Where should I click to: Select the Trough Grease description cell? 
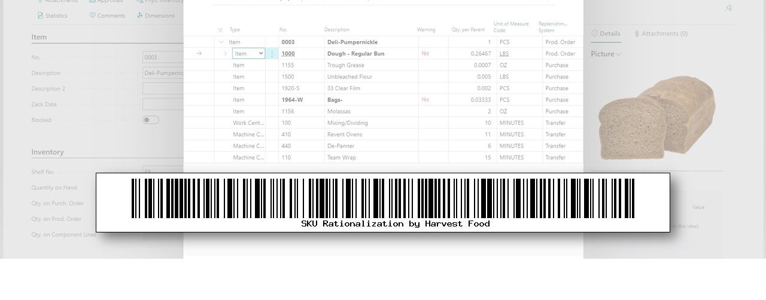click(371, 65)
